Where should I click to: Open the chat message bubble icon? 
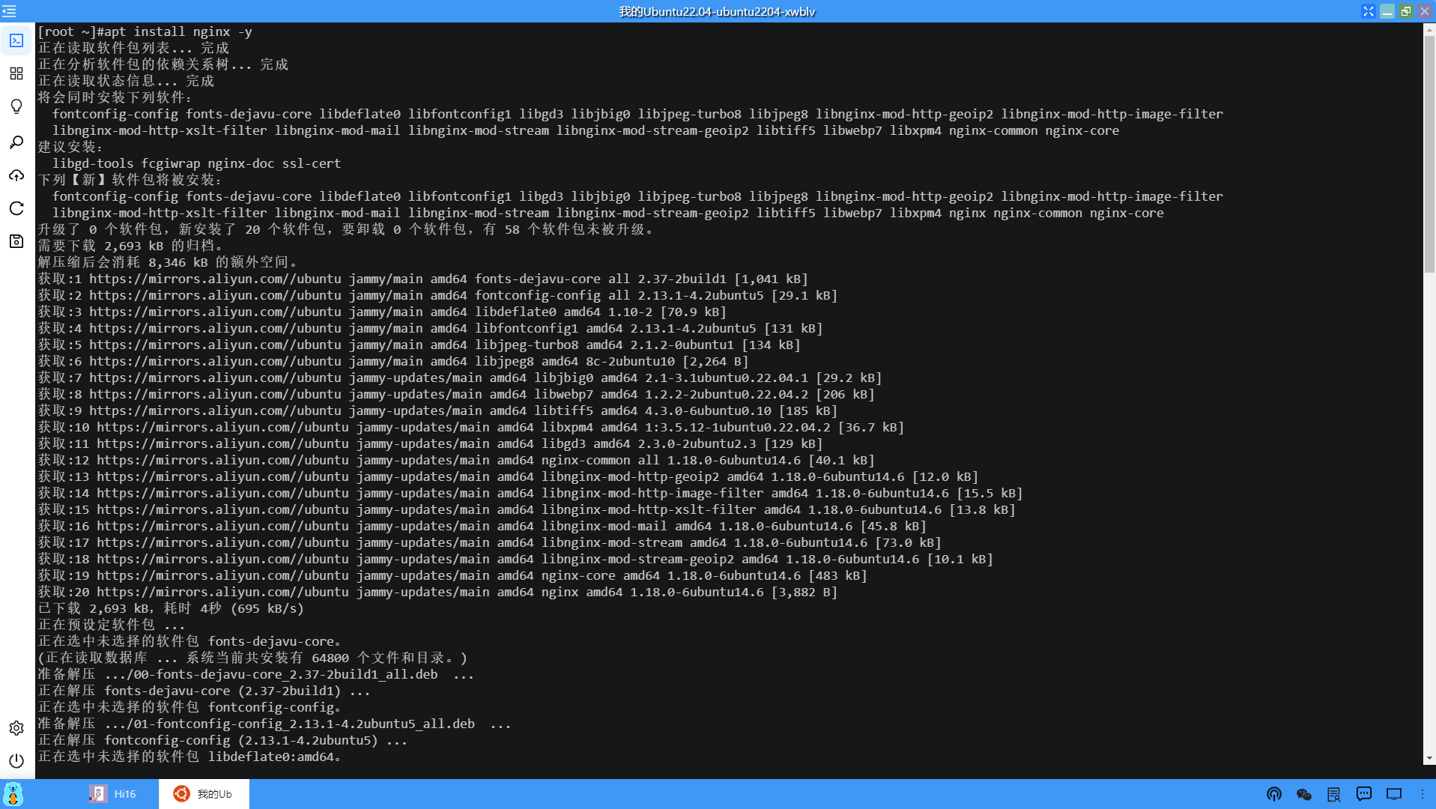1364,794
